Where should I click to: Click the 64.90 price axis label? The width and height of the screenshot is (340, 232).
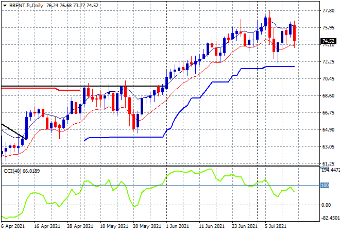[328, 129]
